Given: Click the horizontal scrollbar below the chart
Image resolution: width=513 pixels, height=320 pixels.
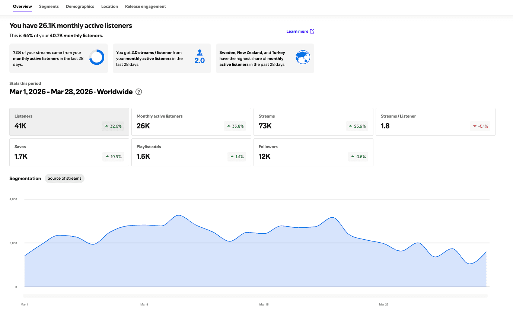Looking at the screenshot, I should coord(255,296).
